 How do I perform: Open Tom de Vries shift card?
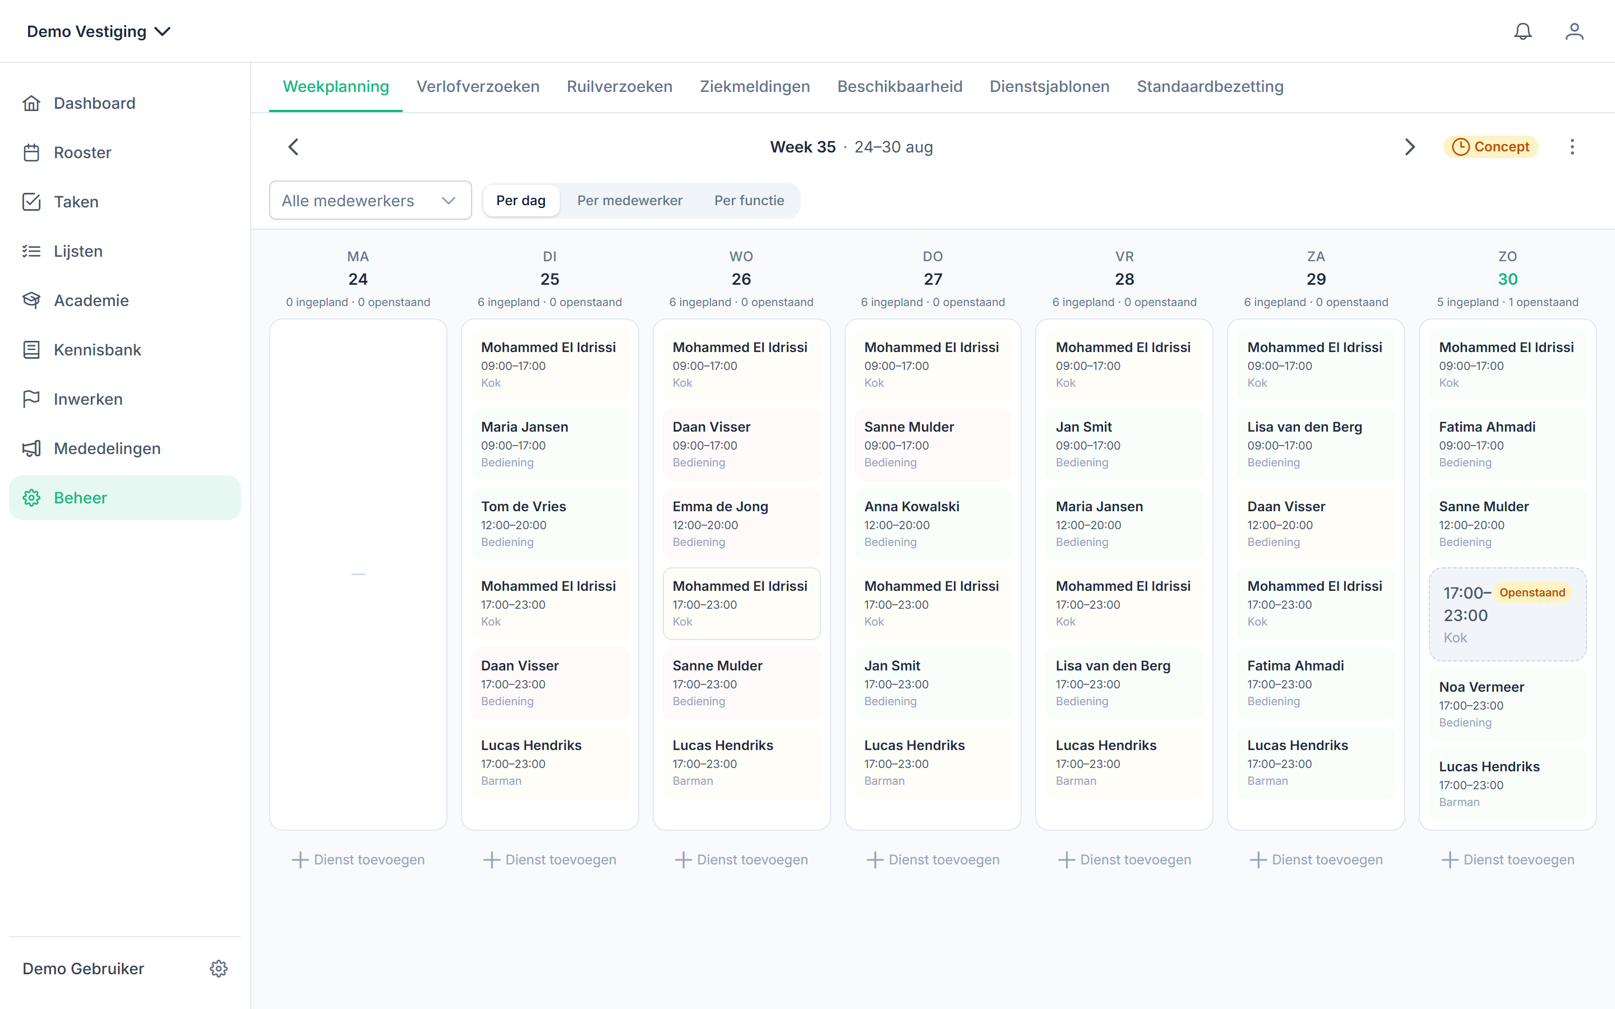[549, 524]
